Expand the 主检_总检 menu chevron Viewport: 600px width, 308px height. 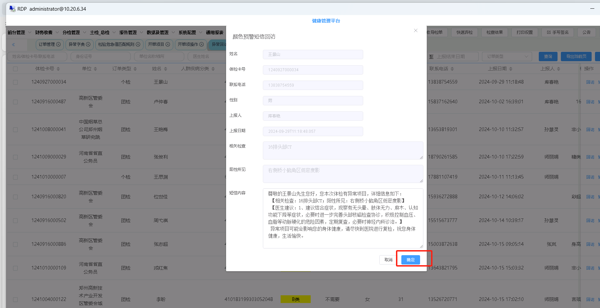(114, 32)
